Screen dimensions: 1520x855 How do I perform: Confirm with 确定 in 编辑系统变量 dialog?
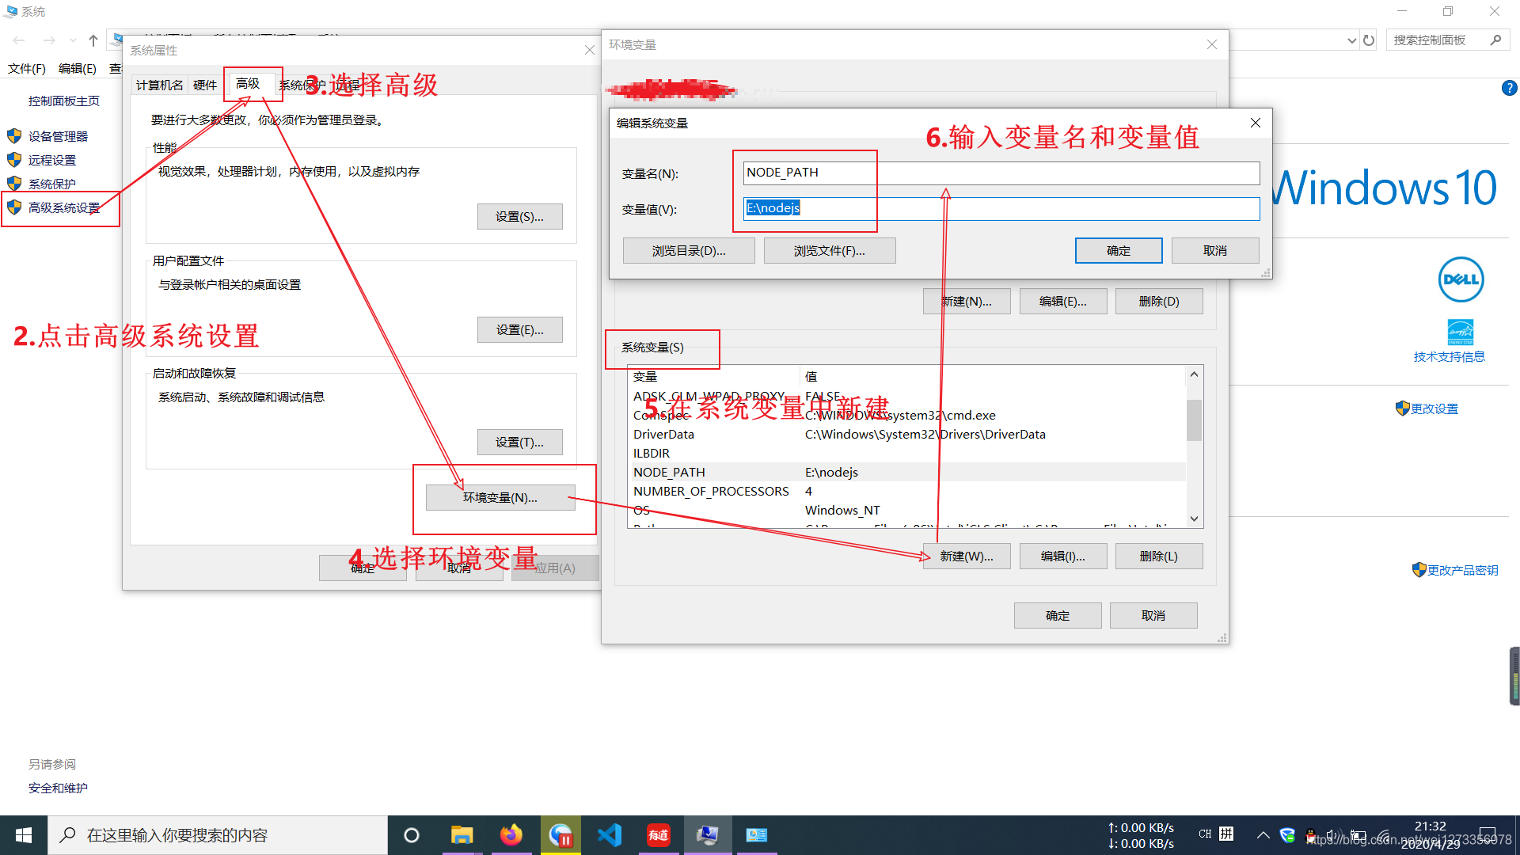point(1119,250)
